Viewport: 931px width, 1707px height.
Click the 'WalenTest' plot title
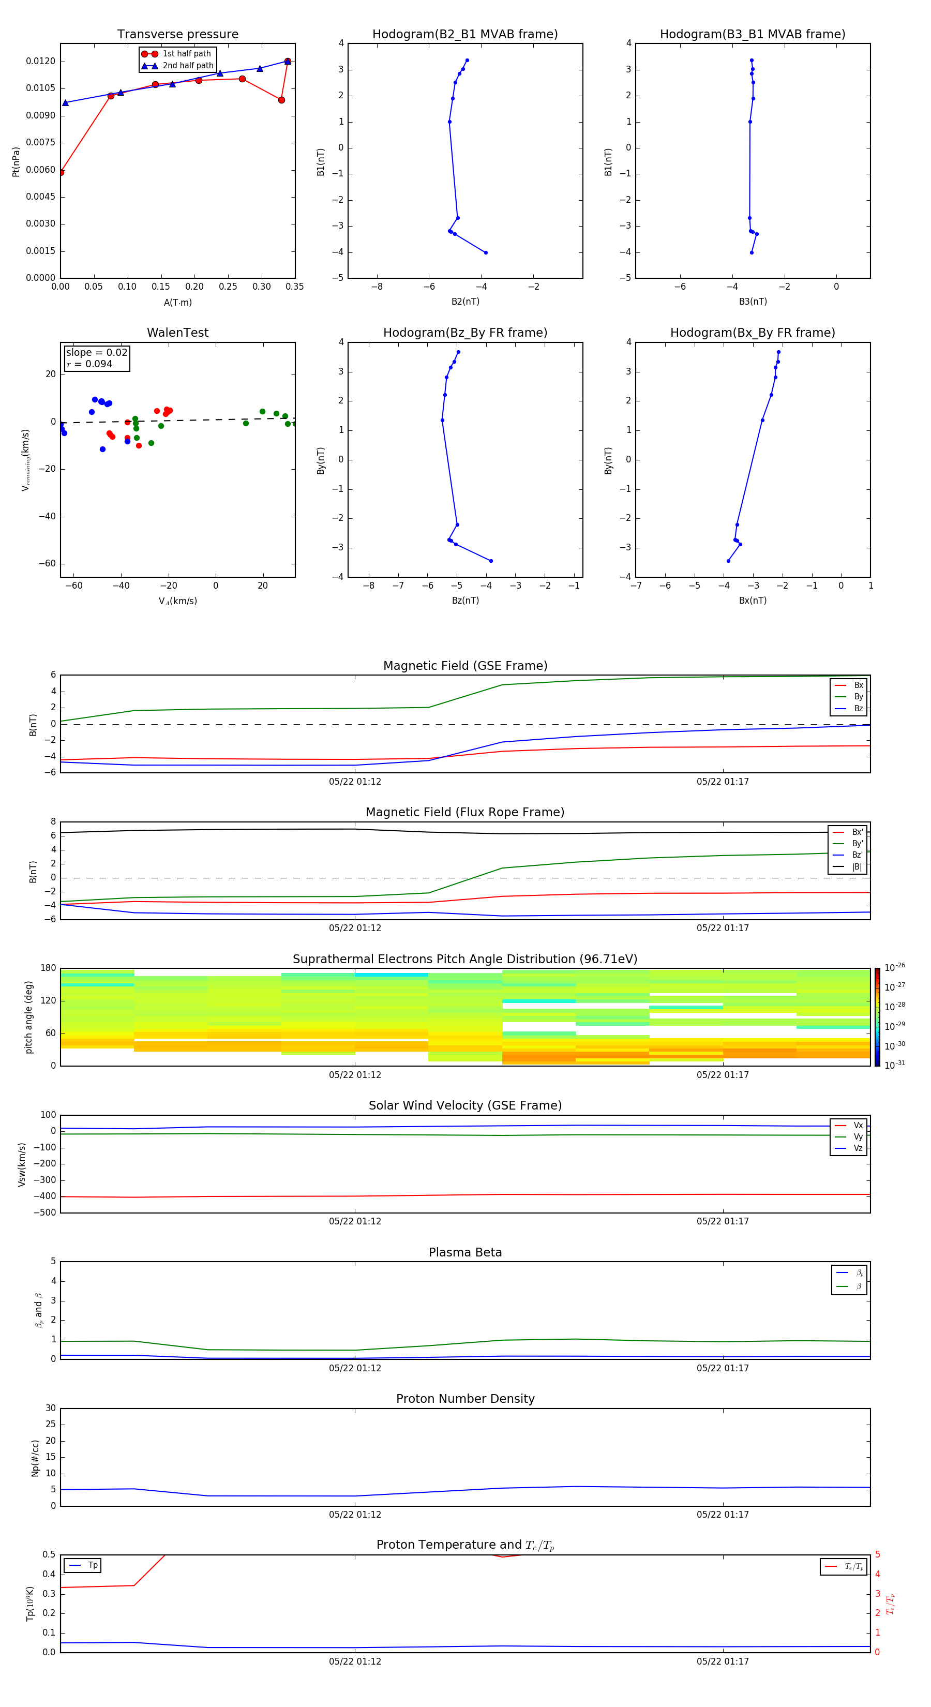pyautogui.click(x=177, y=333)
